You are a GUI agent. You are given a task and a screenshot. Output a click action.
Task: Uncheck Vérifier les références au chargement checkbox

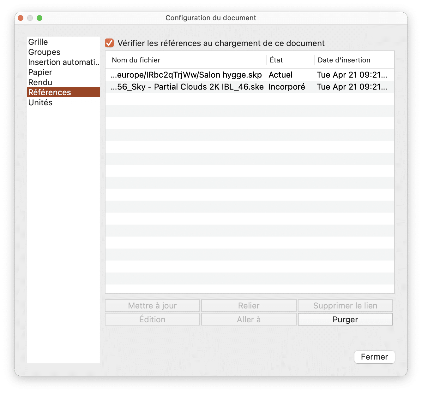(109, 43)
